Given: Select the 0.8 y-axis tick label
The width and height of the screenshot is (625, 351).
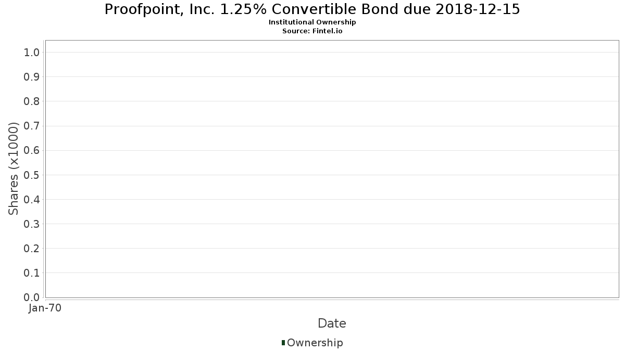Looking at the screenshot, I should [32, 101].
